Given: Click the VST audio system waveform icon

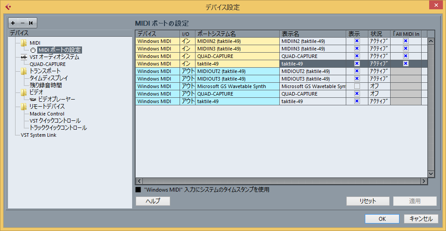Looking at the screenshot, I should (x=24, y=57).
